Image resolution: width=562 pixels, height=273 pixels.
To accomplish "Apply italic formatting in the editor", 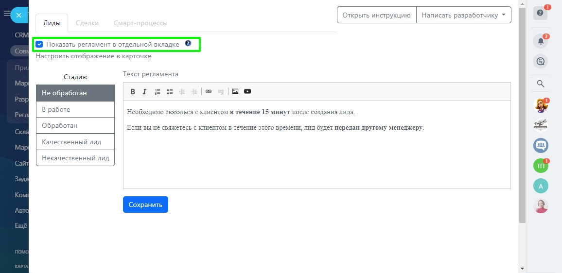I will pos(144,92).
